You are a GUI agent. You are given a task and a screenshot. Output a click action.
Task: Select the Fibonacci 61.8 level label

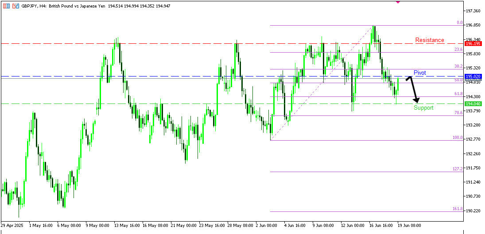click(458, 94)
